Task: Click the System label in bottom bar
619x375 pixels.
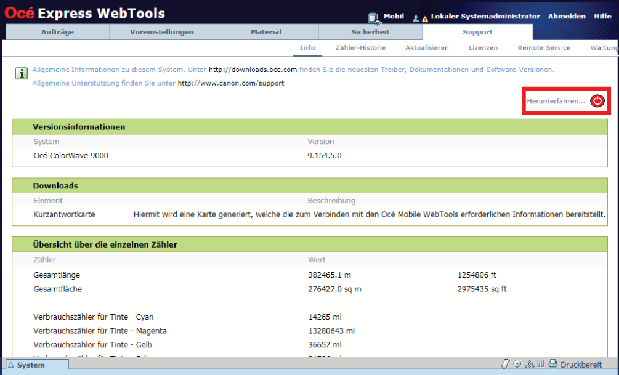Action: coord(31,365)
